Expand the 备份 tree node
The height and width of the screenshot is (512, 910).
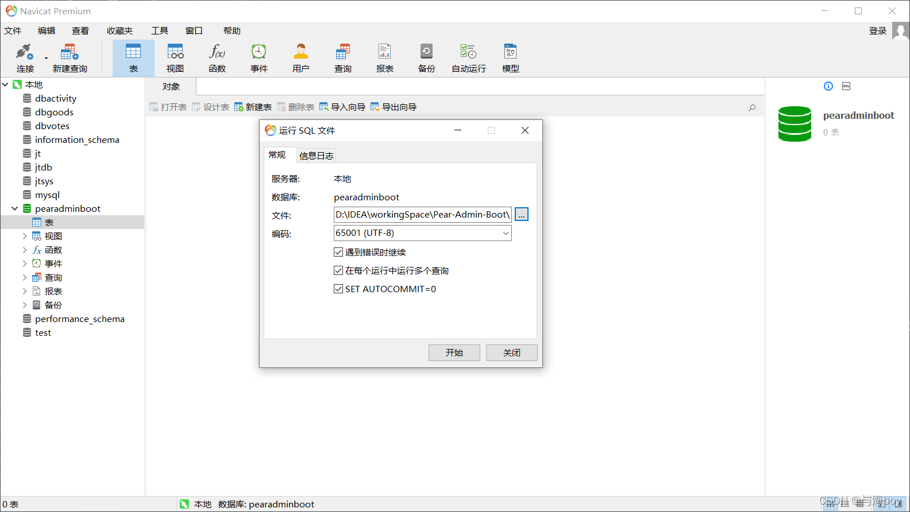click(x=25, y=305)
